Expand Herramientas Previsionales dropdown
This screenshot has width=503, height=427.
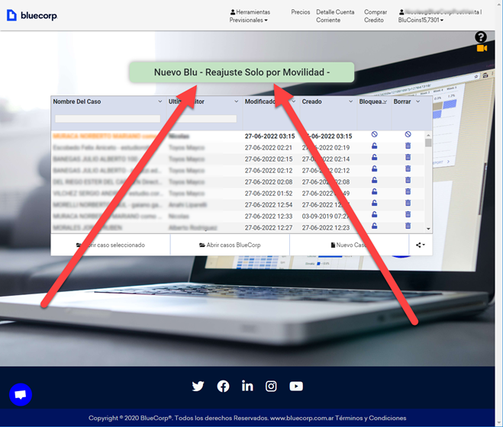click(250, 16)
